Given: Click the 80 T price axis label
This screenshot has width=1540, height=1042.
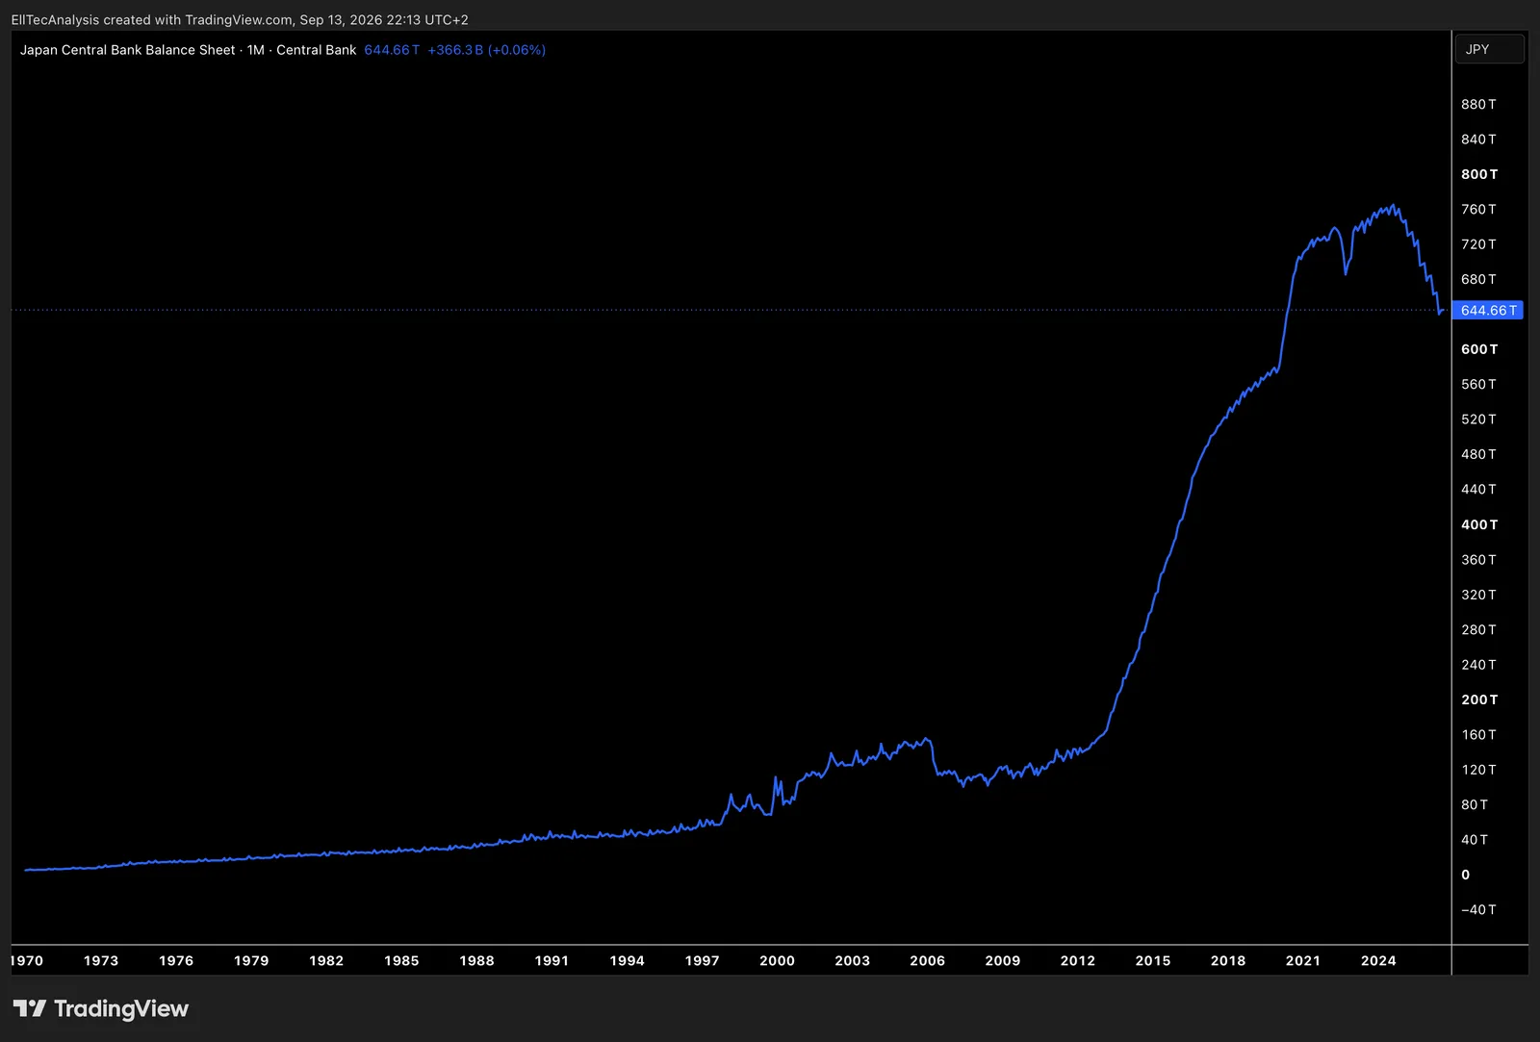Looking at the screenshot, I should [1475, 804].
